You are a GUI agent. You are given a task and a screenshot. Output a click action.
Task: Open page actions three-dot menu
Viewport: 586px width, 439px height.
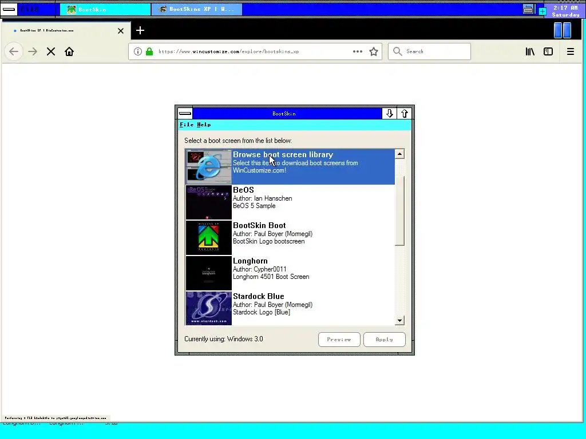point(358,51)
